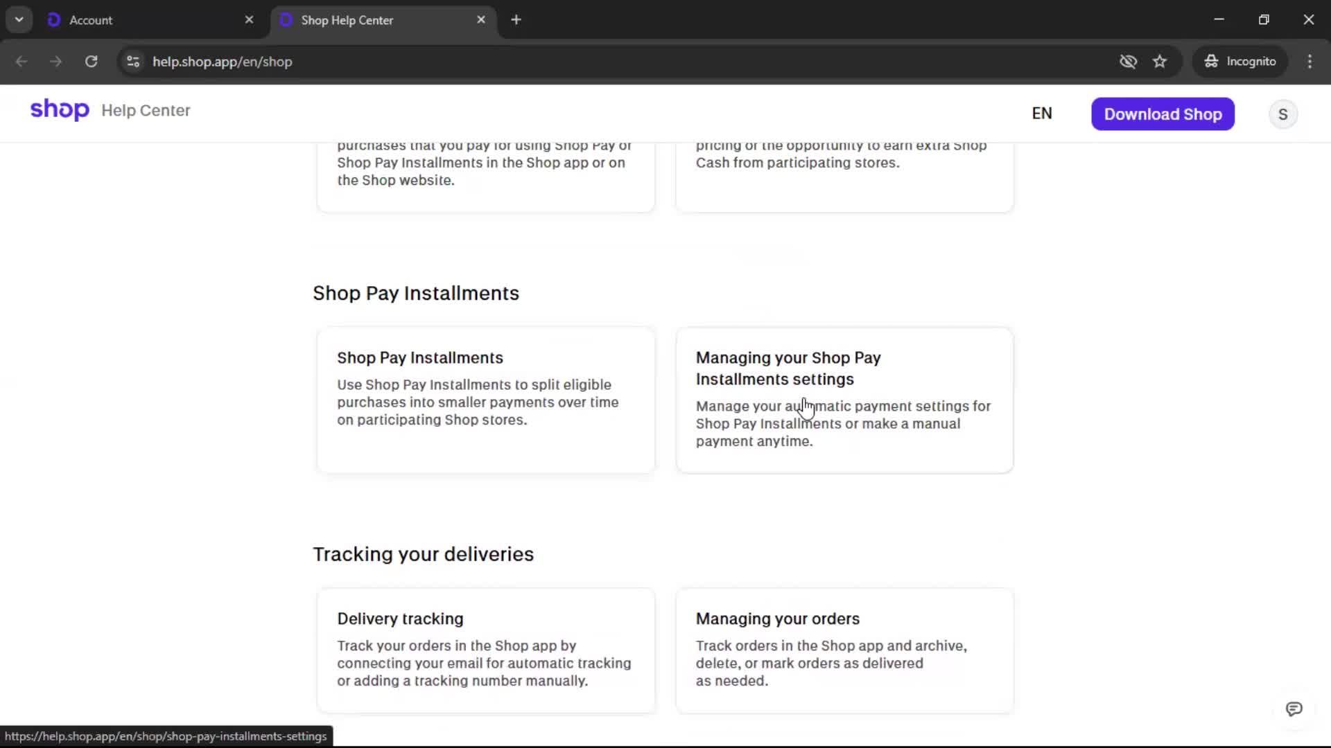
Task: Open the Shop Pay Installments article card
Action: (485, 400)
